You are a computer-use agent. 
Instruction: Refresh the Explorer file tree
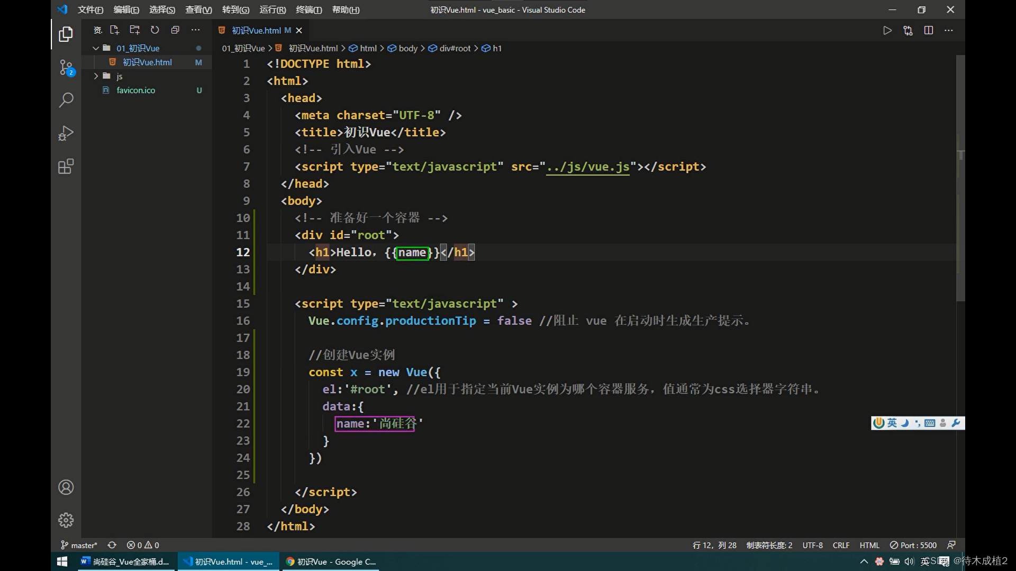[155, 30]
